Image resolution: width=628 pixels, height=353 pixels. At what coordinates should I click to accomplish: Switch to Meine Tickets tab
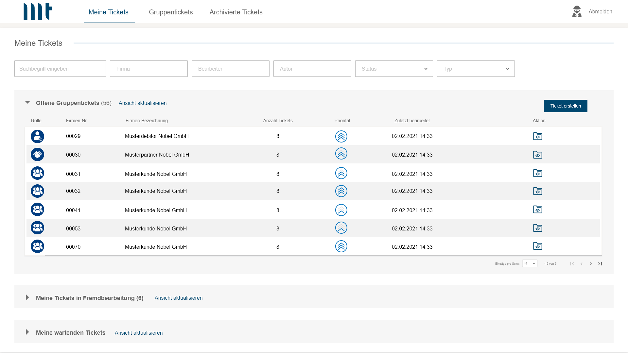109,12
